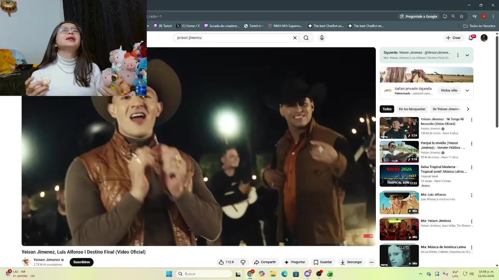Open the Yeison Jimenez channel avatar

[26, 262]
